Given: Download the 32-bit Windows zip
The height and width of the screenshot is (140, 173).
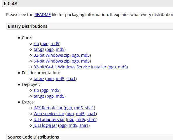Looking at the screenshot, I should [51, 55].
